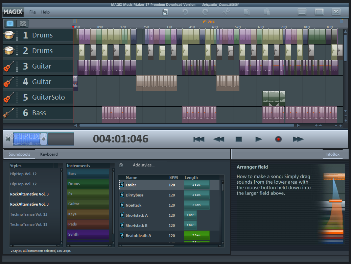351x264 pixels.
Task: Click timeline scroll right arrow
Action: point(298,125)
